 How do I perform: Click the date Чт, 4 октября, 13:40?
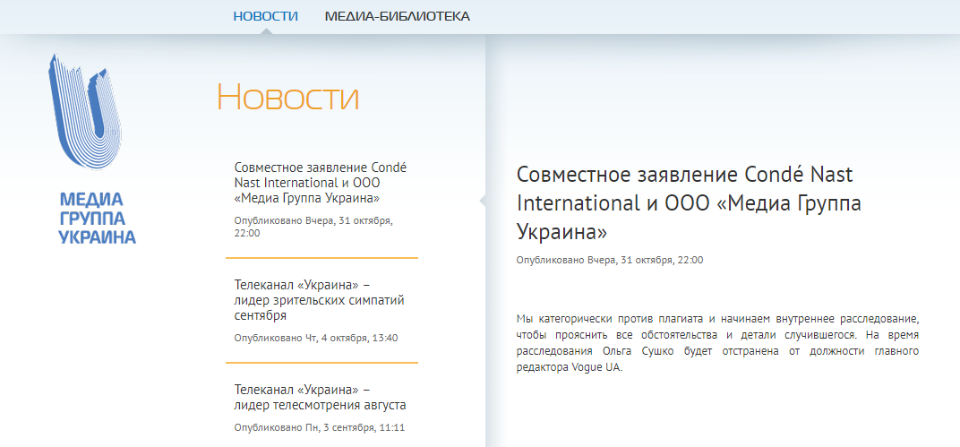pyautogui.click(x=315, y=338)
